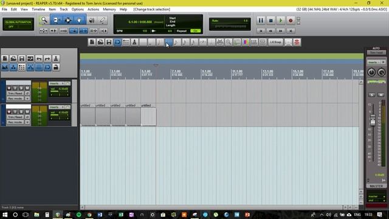
Task: Click the save disk icon in center toolbar
Action: point(109,42)
